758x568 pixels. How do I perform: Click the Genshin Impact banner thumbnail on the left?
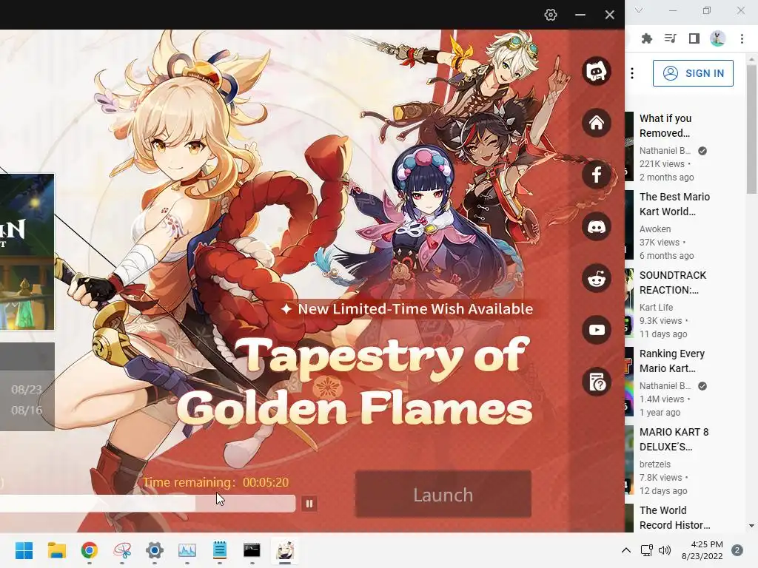tap(27, 251)
